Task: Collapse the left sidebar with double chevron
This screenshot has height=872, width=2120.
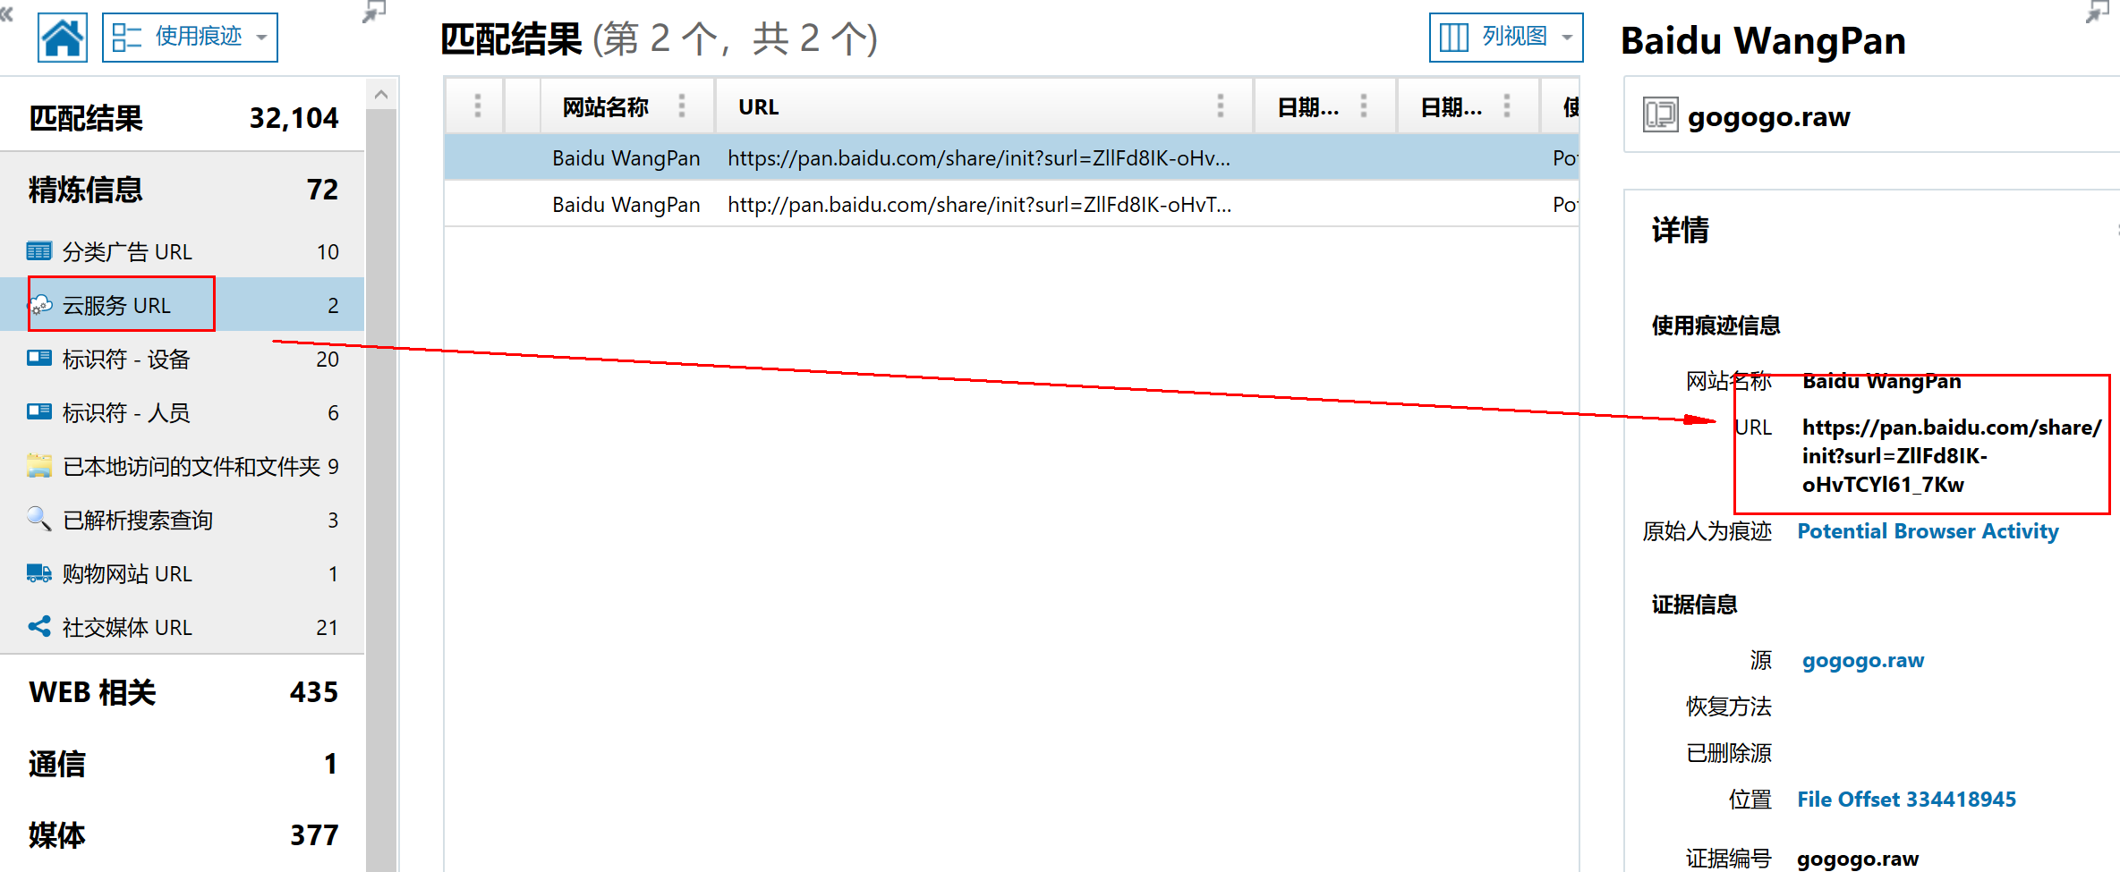Action: coord(7,13)
